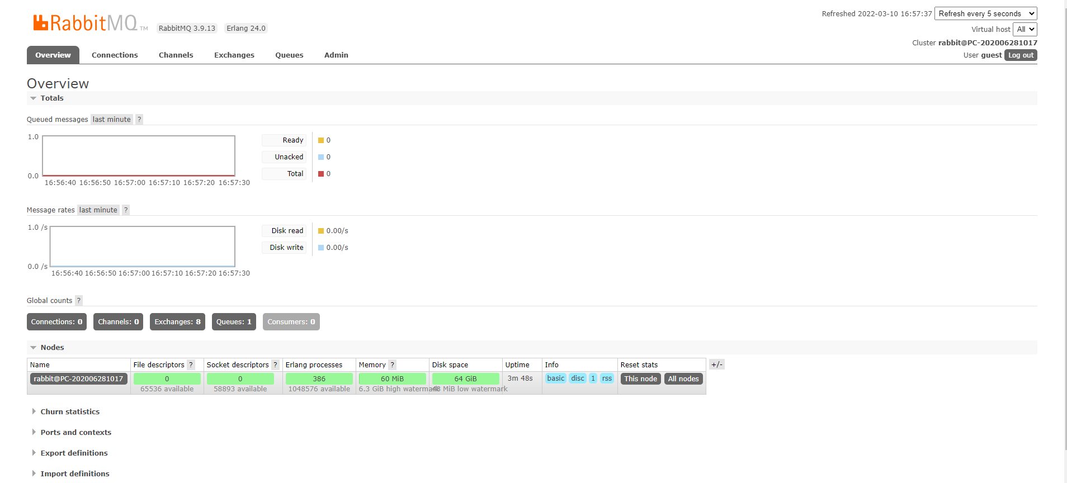Click the Queued messages chart

click(139, 156)
